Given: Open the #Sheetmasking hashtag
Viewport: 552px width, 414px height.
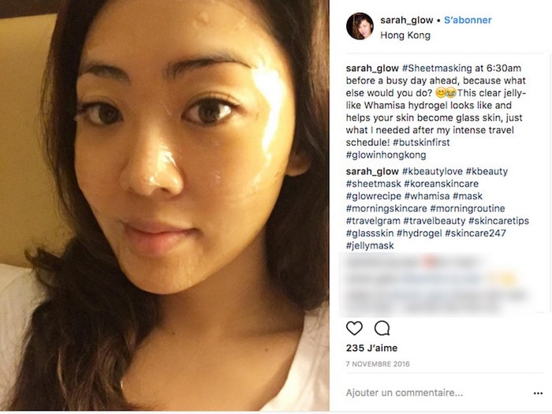Looking at the screenshot, I should [437, 69].
